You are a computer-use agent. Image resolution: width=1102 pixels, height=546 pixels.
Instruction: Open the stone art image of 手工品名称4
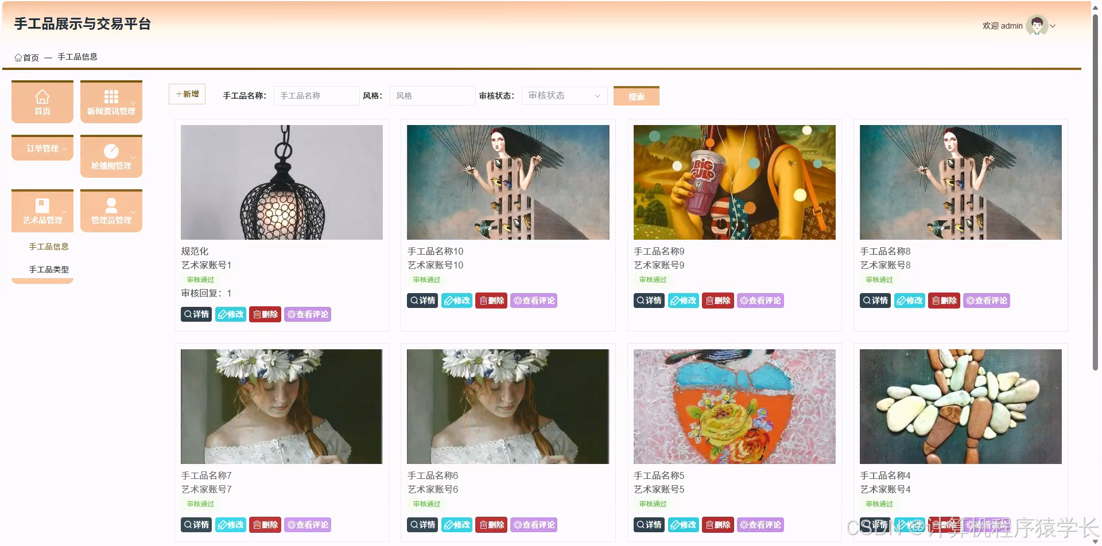point(961,407)
